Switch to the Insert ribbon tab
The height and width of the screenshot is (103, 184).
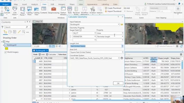coord(24,4)
